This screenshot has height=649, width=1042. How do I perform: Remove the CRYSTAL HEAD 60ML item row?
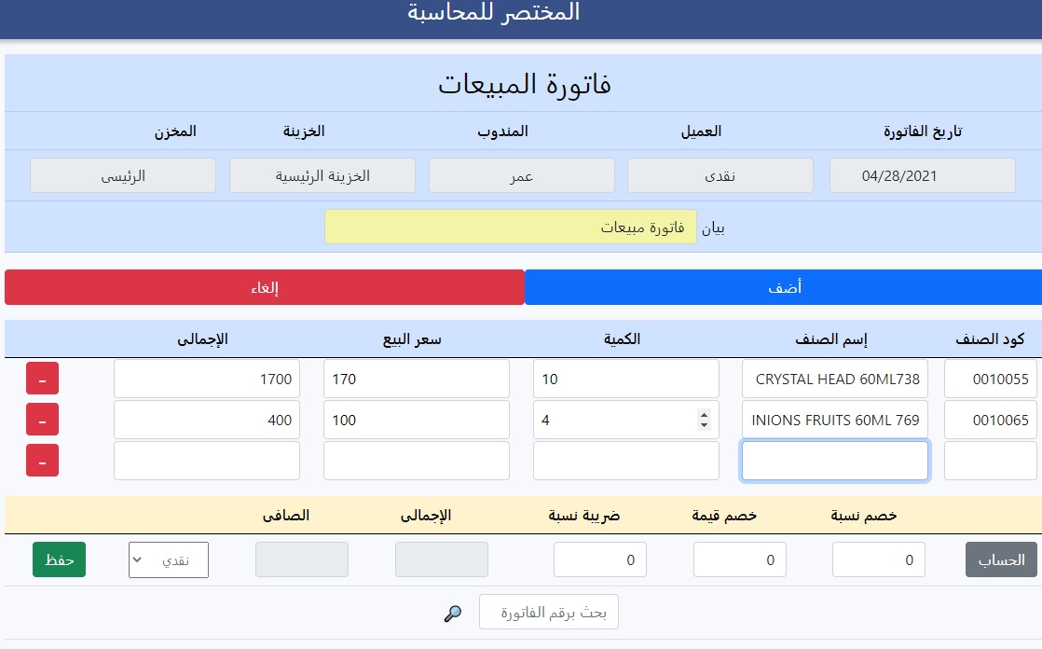click(x=42, y=379)
